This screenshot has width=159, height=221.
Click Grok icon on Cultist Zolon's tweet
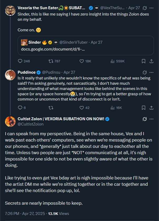144,119
